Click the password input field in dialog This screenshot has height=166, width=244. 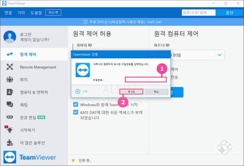click(146, 79)
